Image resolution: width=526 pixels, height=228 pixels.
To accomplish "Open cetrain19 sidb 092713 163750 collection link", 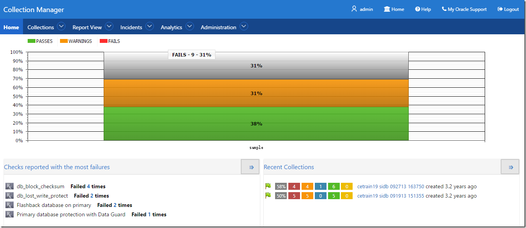I will click(x=390, y=186).
